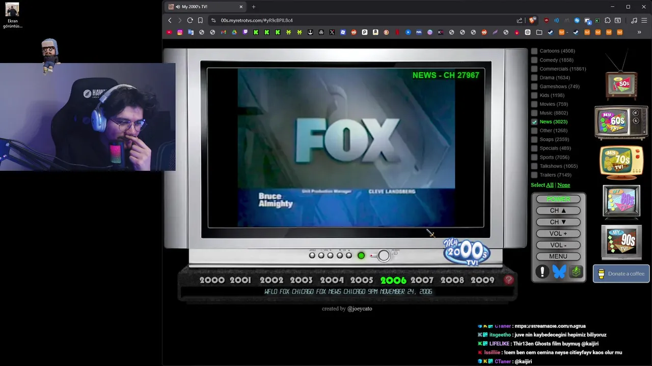Enable the Drama (1634) checkbox

[534, 78]
